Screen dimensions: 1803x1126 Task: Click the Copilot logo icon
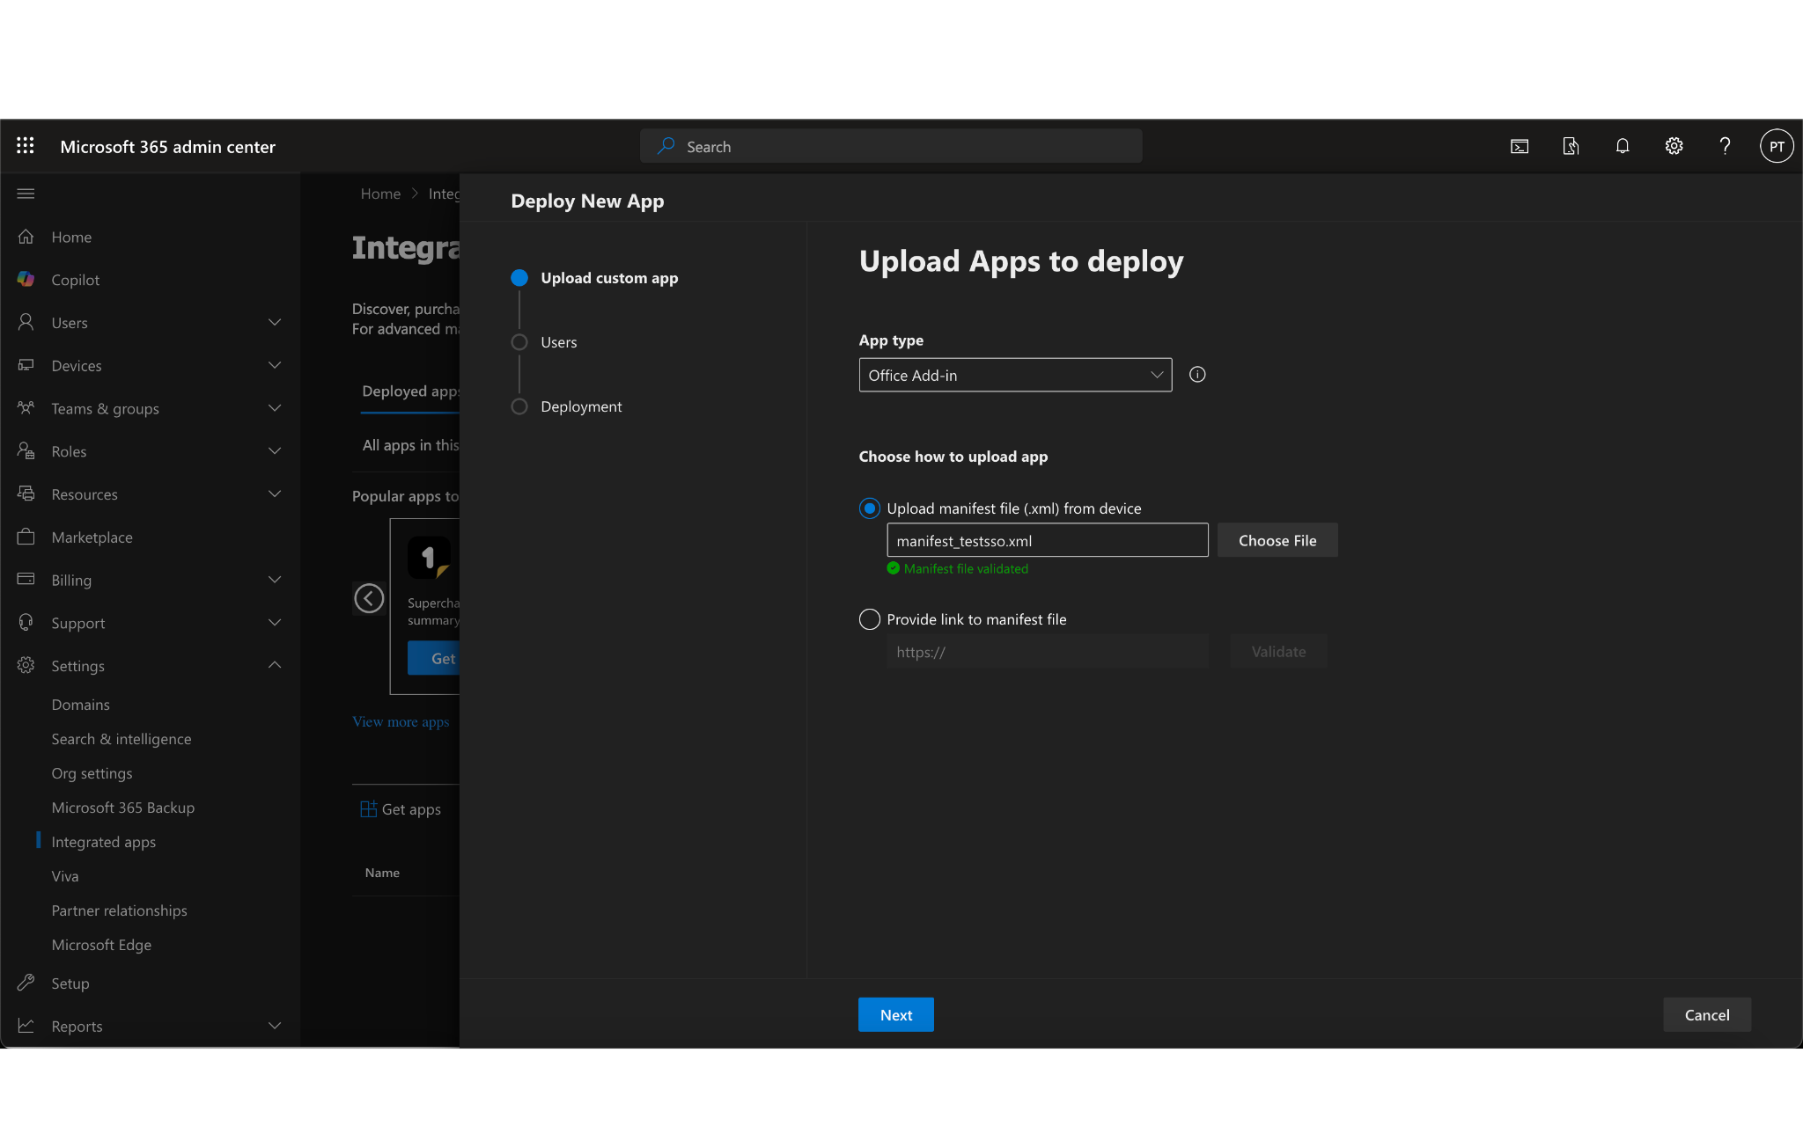[26, 280]
